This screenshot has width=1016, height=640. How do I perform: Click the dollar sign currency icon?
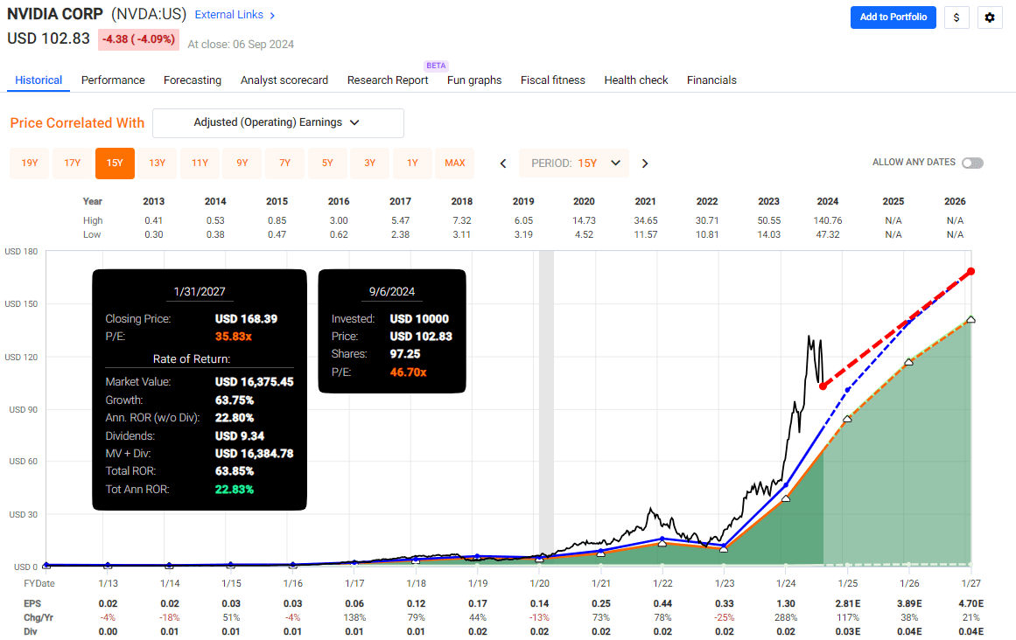click(x=956, y=17)
